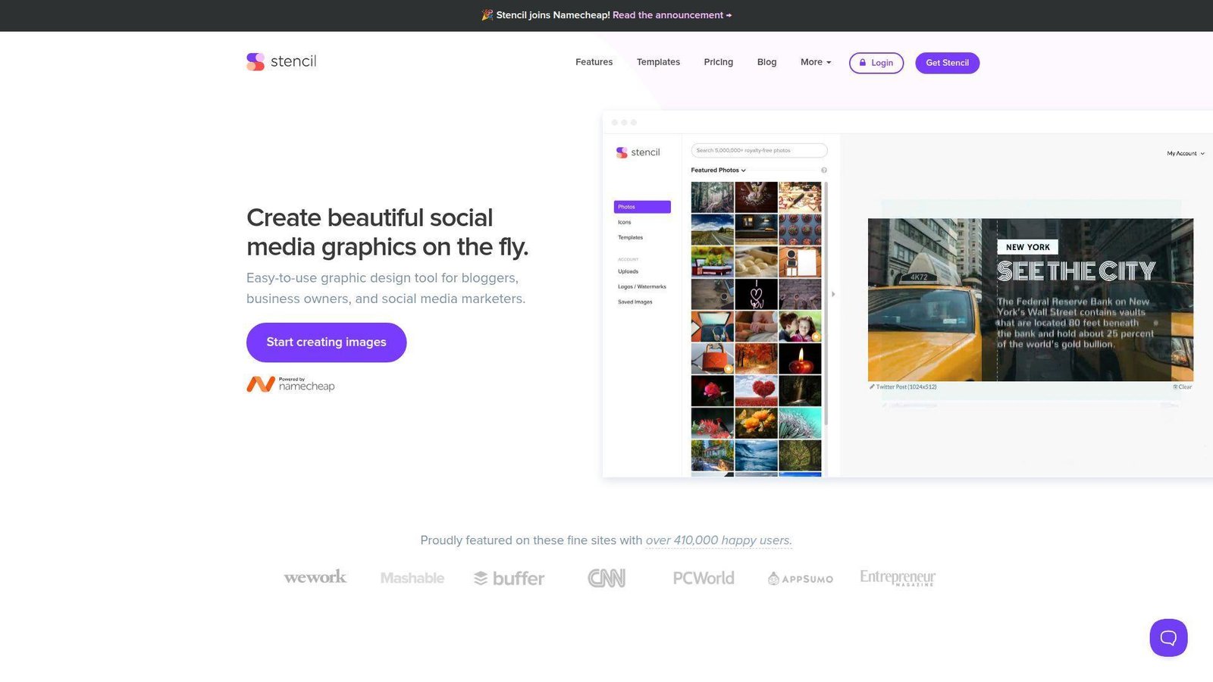1213x682 pixels.
Task: Open Logos / Watermarks in the sidebar
Action: click(x=641, y=286)
